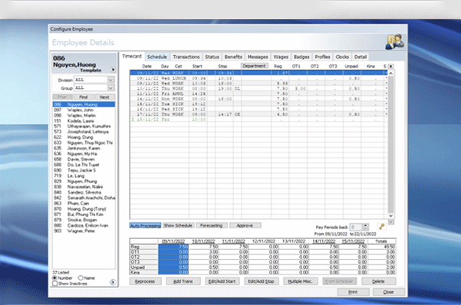Click the 10/11/2022 column header in summary grid
Viewport: 461px width, 305px height.
coord(203,241)
